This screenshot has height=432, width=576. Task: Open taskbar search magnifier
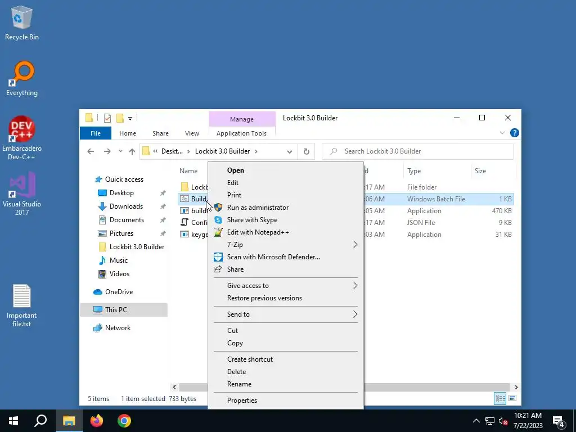40,421
